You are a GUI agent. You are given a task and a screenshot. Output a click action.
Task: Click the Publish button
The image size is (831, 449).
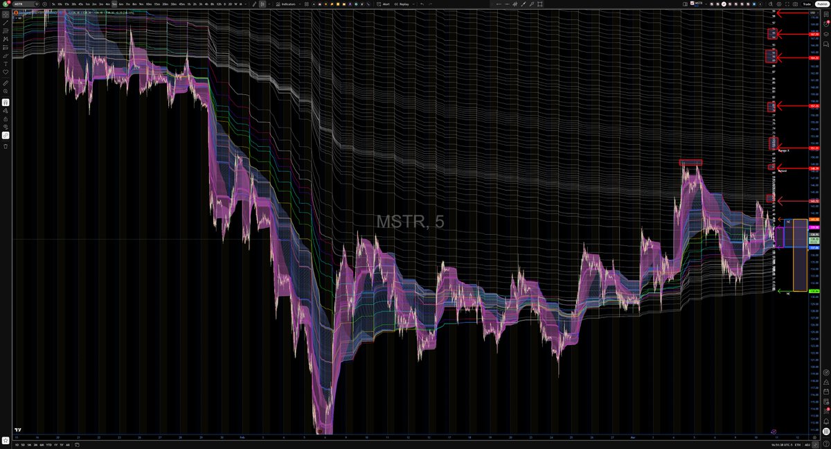click(822, 4)
